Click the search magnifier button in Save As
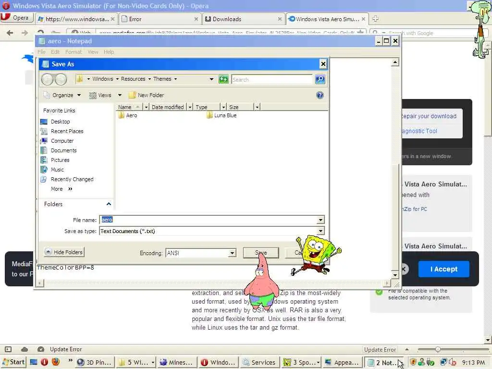Screen dimensions: 492x369 click(x=320, y=79)
